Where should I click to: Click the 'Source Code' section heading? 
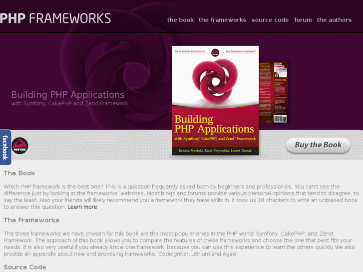(x=25, y=267)
